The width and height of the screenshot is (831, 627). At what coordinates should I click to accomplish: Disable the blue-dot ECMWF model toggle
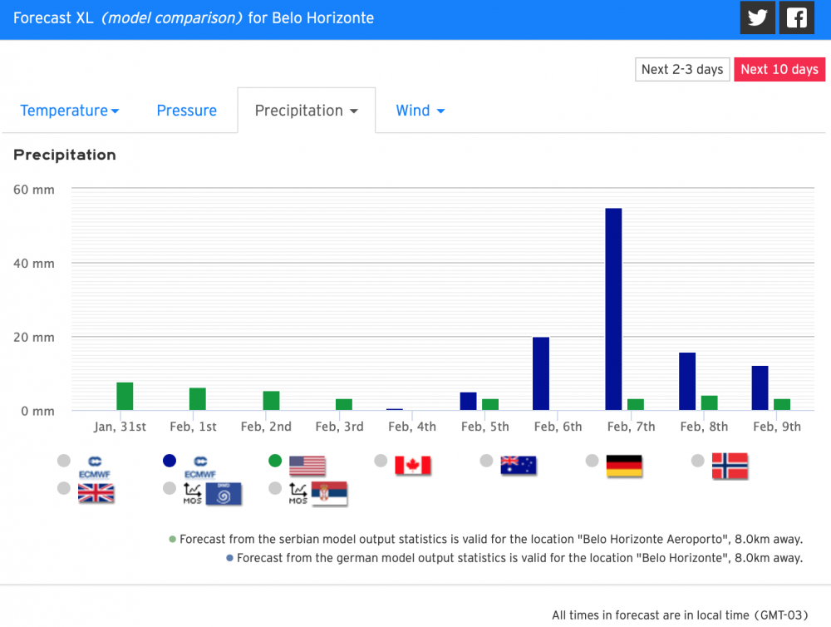(x=170, y=461)
